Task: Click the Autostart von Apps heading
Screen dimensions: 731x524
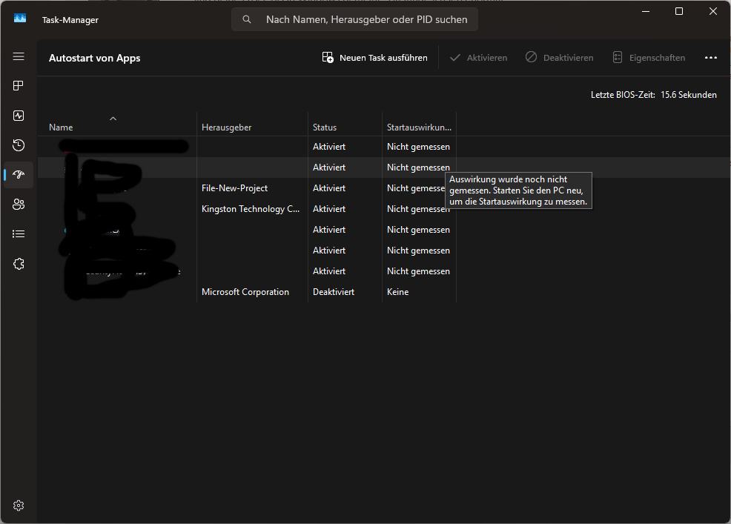Action: pyautogui.click(x=95, y=58)
